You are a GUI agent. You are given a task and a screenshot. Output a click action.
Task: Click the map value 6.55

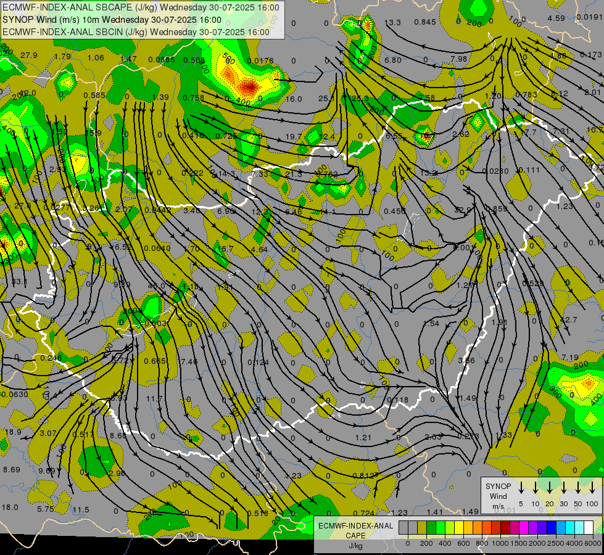394,136
